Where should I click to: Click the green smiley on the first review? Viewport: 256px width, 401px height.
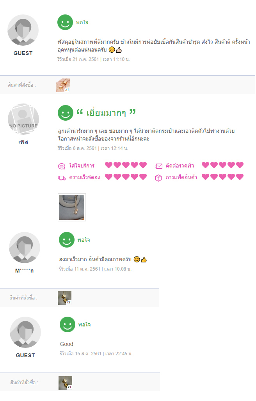[65, 22]
